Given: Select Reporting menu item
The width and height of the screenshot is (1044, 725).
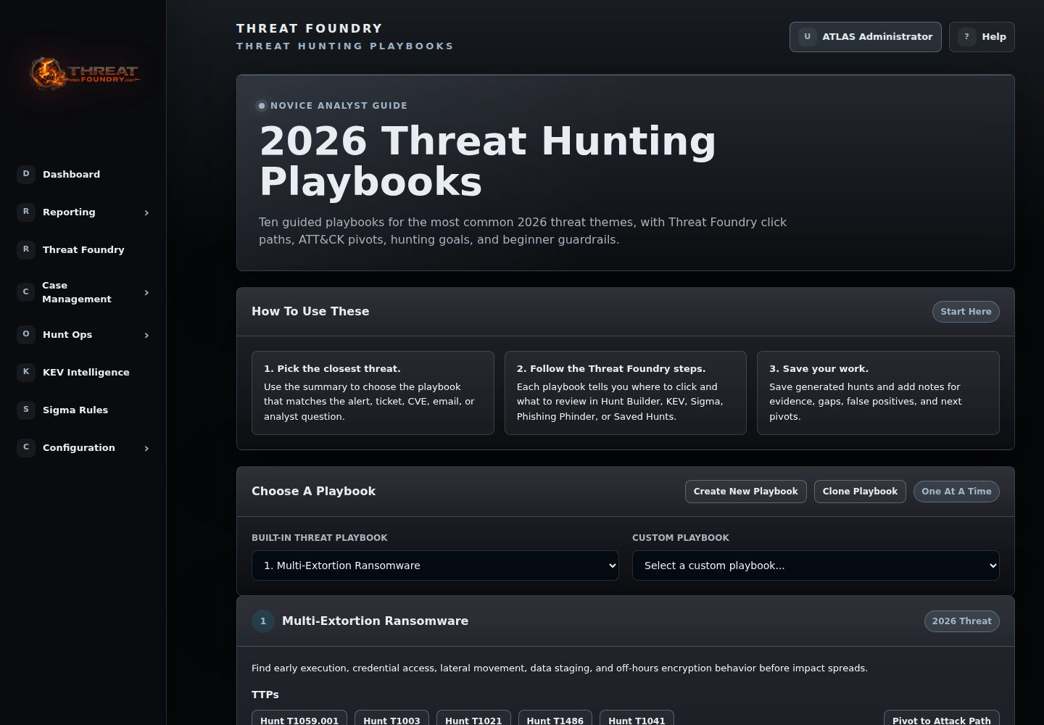Looking at the screenshot, I should [x=83, y=212].
